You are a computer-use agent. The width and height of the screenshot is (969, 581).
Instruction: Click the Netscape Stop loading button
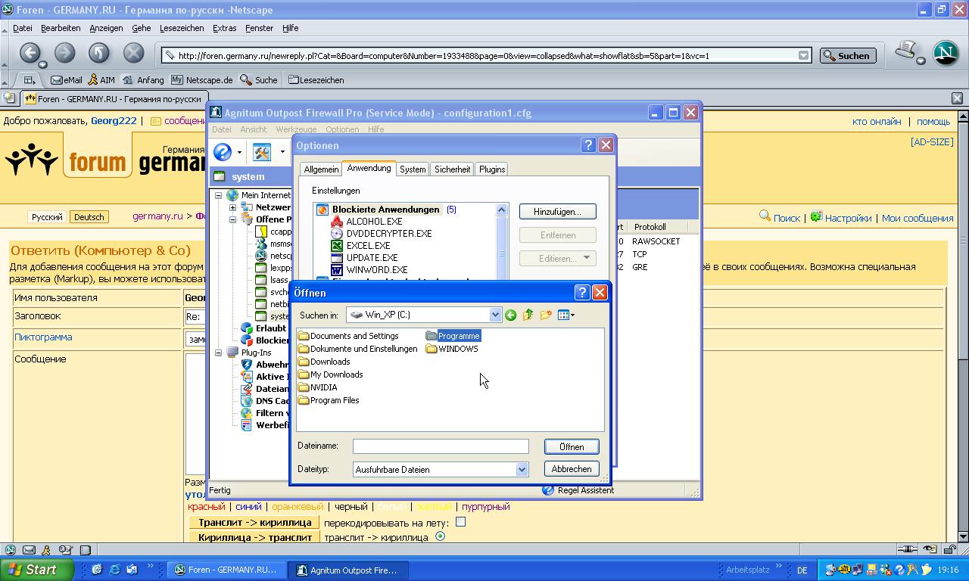coord(133,53)
